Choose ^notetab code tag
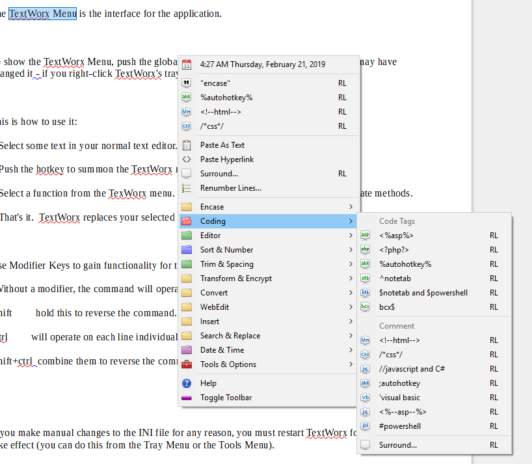This screenshot has height=464, width=532. 434,279
